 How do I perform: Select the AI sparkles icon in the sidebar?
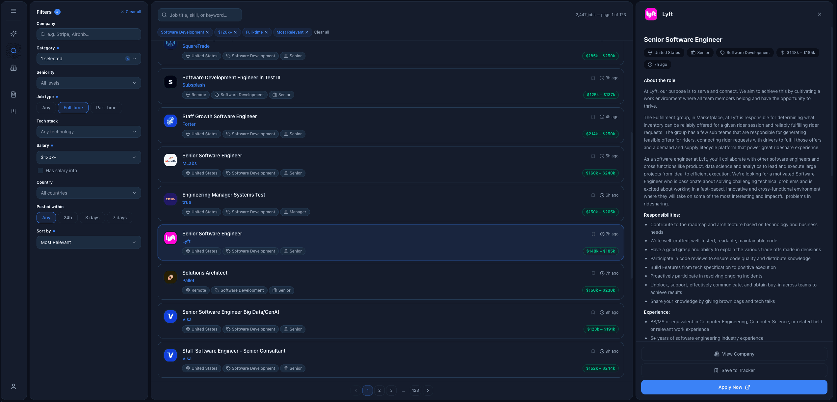pos(13,33)
